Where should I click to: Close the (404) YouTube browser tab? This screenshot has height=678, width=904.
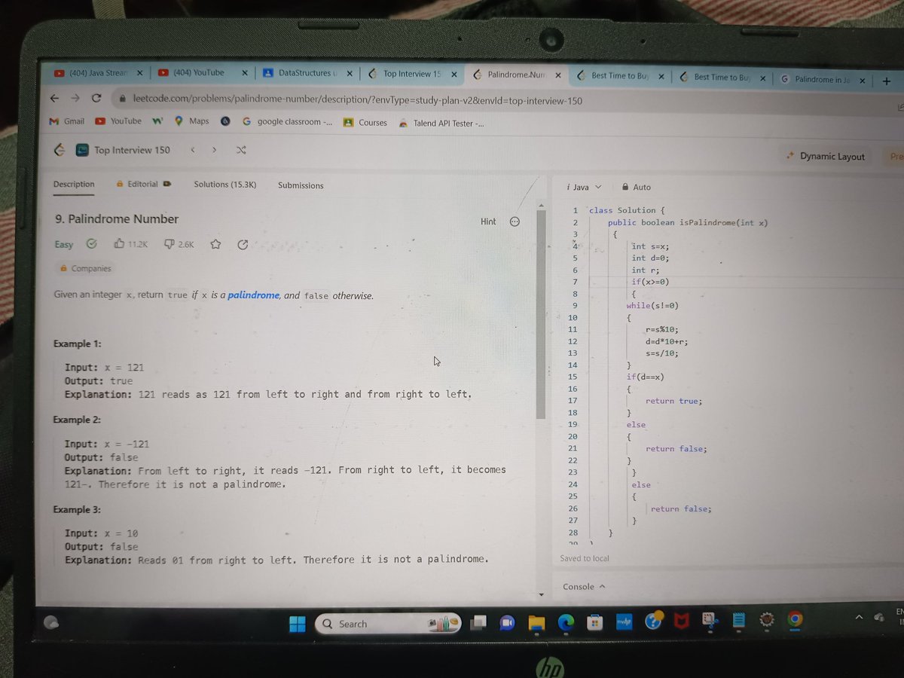click(244, 73)
